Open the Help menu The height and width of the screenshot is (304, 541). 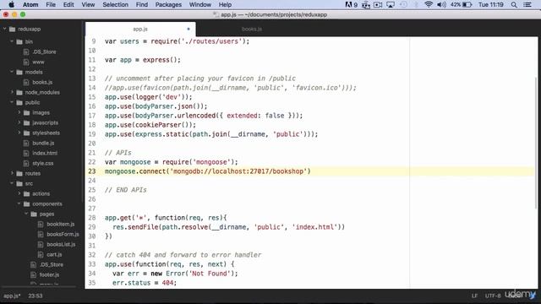point(225,4)
